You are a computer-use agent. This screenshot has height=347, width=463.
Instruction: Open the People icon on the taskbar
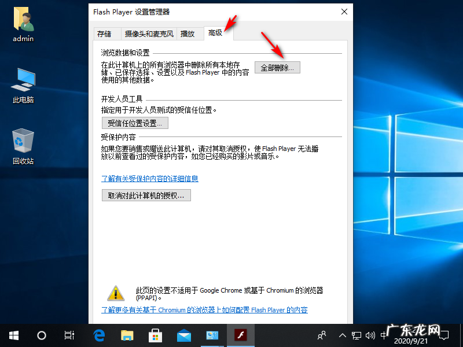tap(321, 335)
